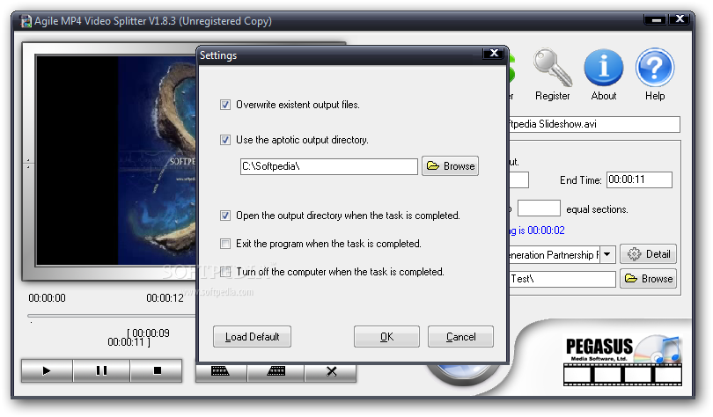Cancel the Settings dialog
This screenshot has height=417, width=713.
[x=460, y=337]
